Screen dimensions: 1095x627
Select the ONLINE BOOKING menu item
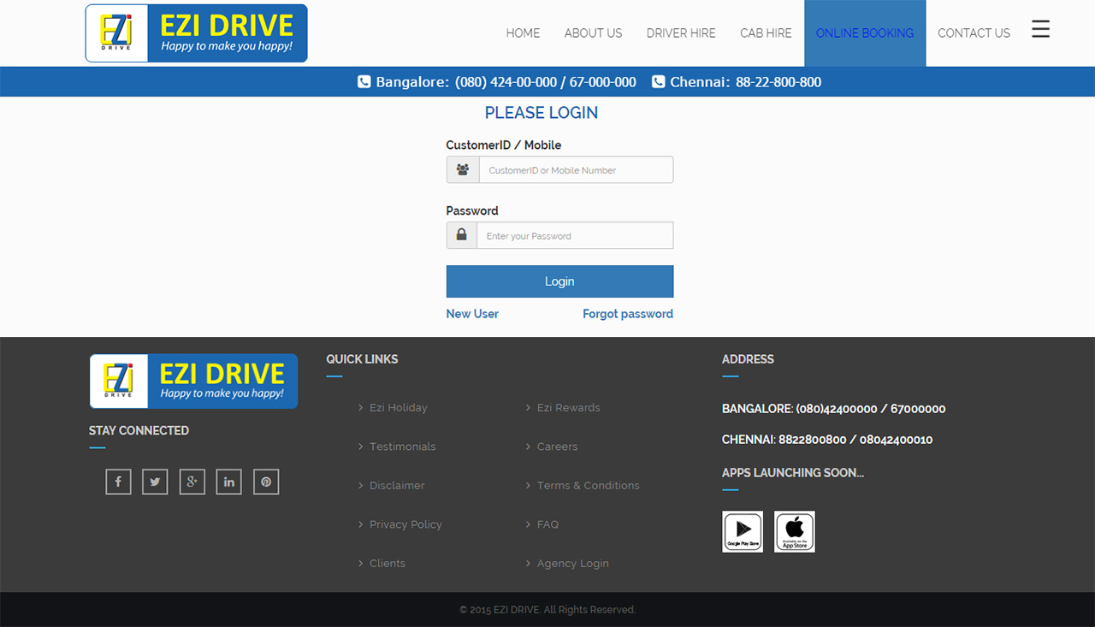click(x=865, y=33)
